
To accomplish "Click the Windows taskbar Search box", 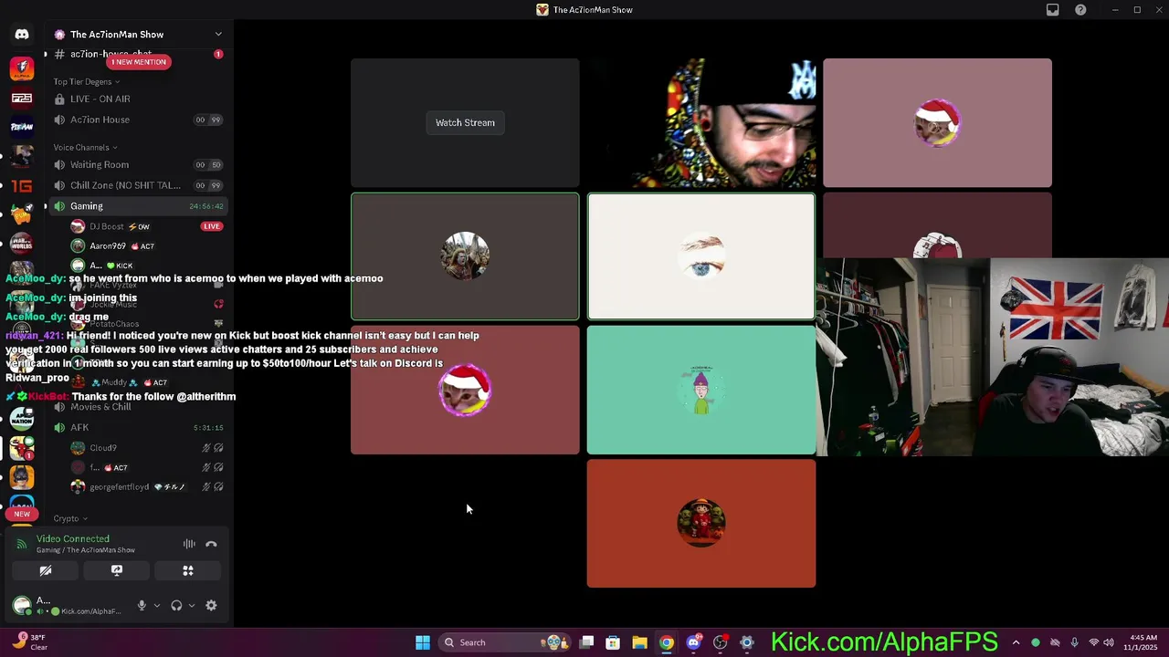I will point(503,642).
